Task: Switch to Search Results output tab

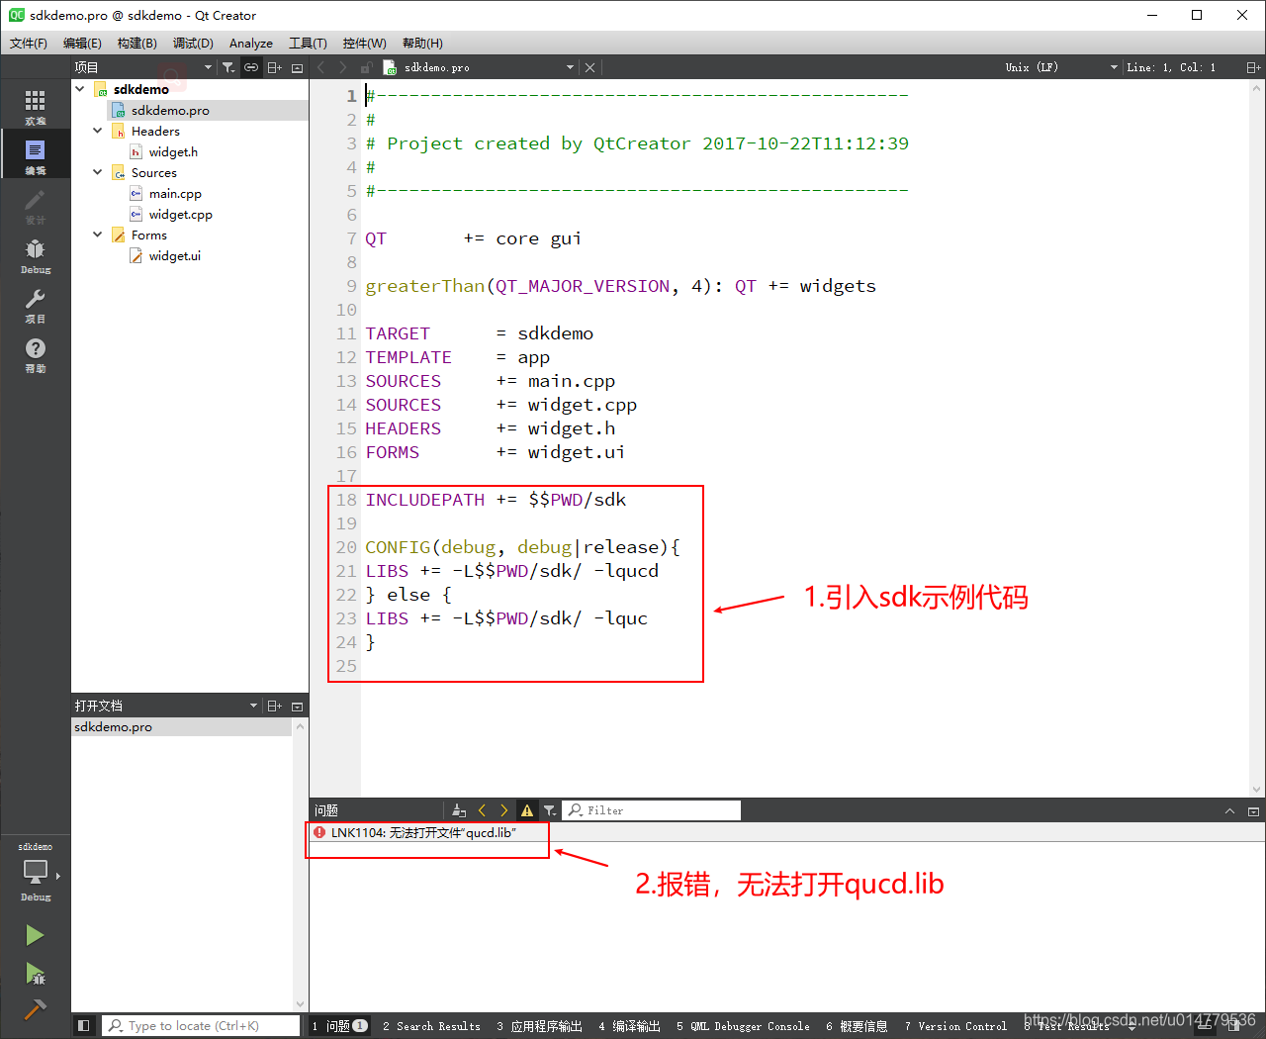Action: pyautogui.click(x=431, y=1026)
